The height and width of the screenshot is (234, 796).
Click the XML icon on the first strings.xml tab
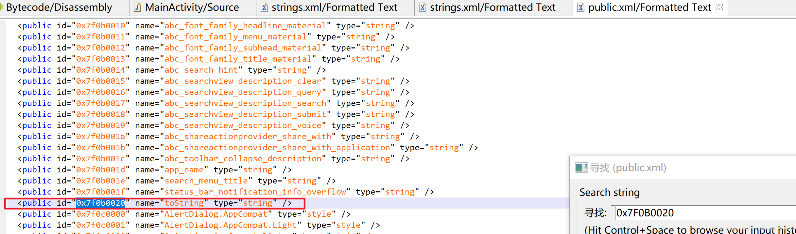(264, 7)
